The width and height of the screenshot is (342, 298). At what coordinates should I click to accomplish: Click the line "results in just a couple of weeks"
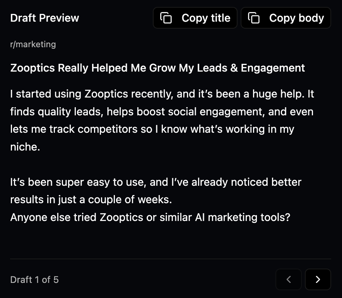tap(91, 200)
